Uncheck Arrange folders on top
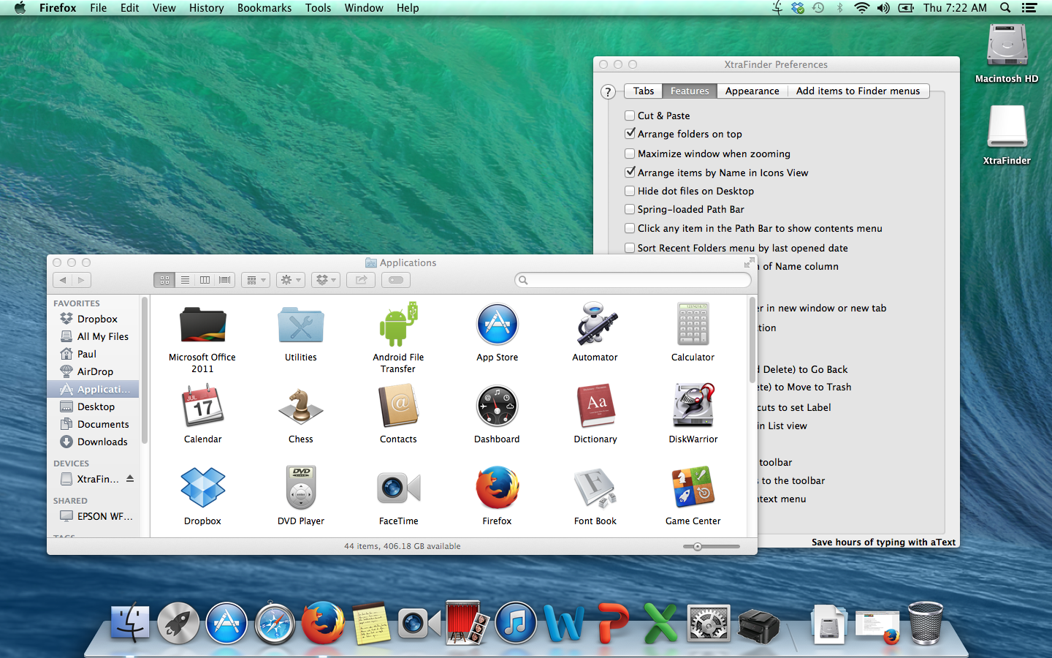This screenshot has width=1052, height=658. pyautogui.click(x=630, y=134)
